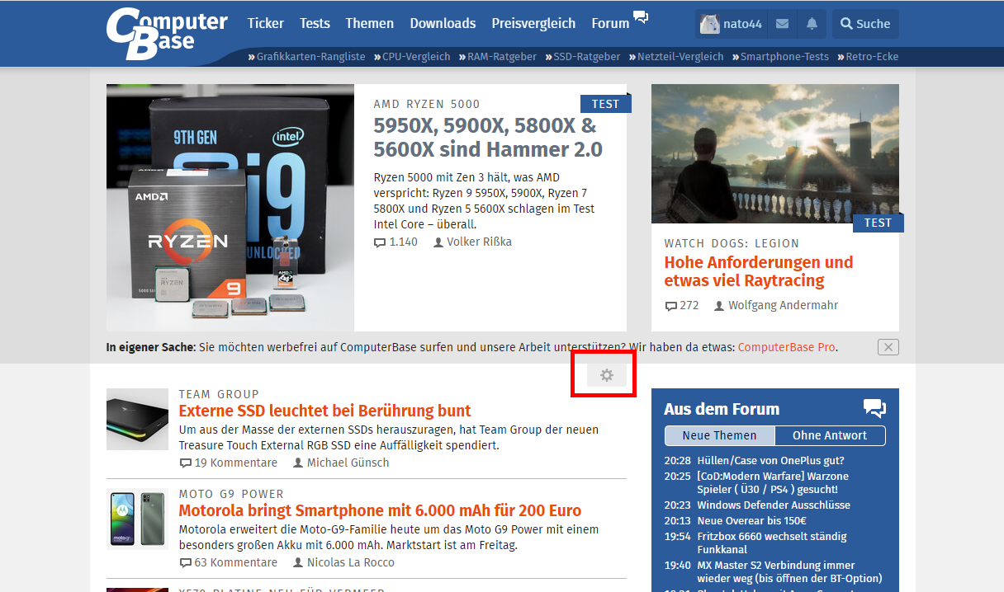
Task: Click the MOTO G9 POWER category label
Action: coord(231,494)
